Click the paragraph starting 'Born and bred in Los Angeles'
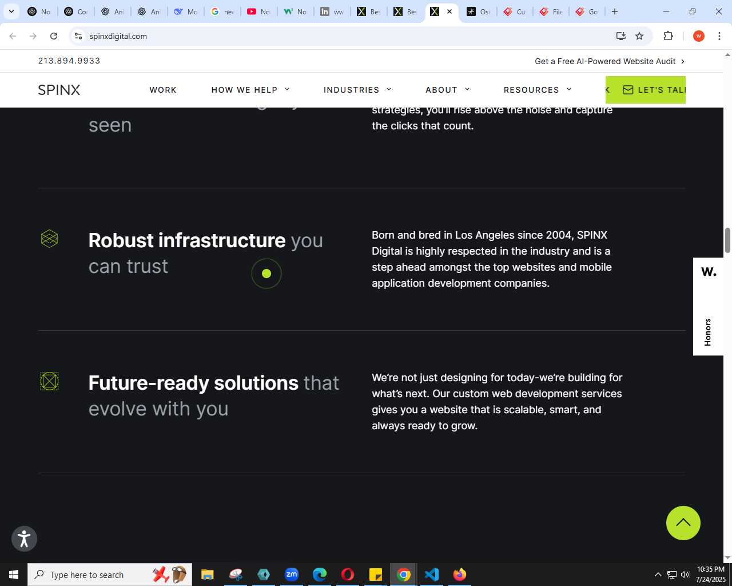Screen dimensions: 732x586 pos(492,259)
